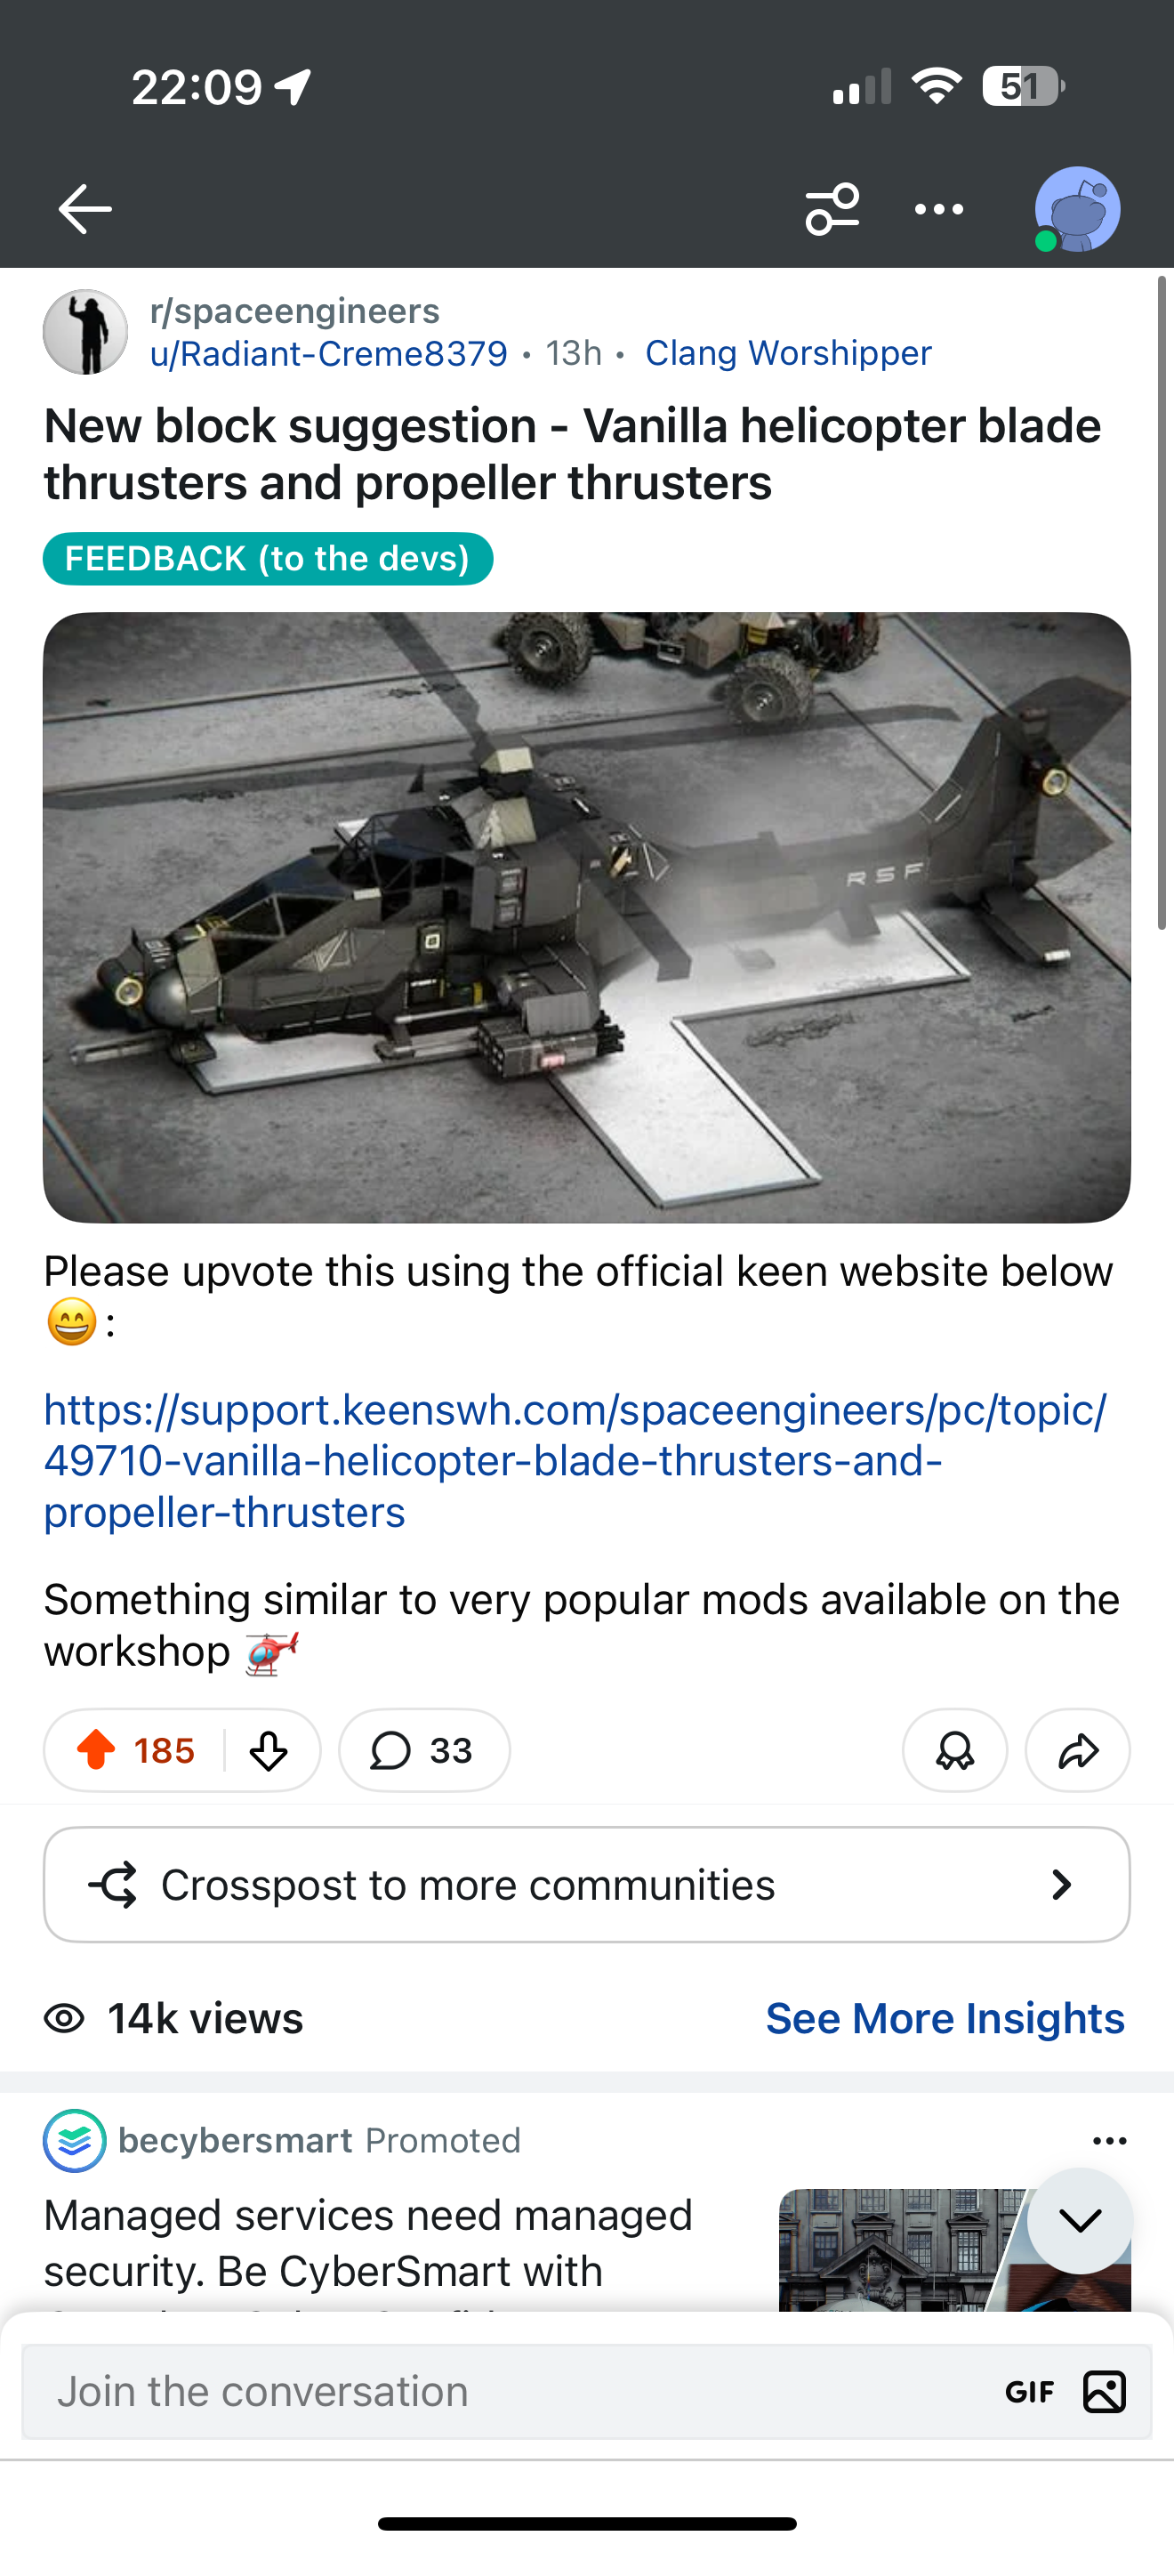Screen dimensions: 1174x2552
Task: Select the FEEDBACK (to the devs) flair
Action: coord(269,559)
